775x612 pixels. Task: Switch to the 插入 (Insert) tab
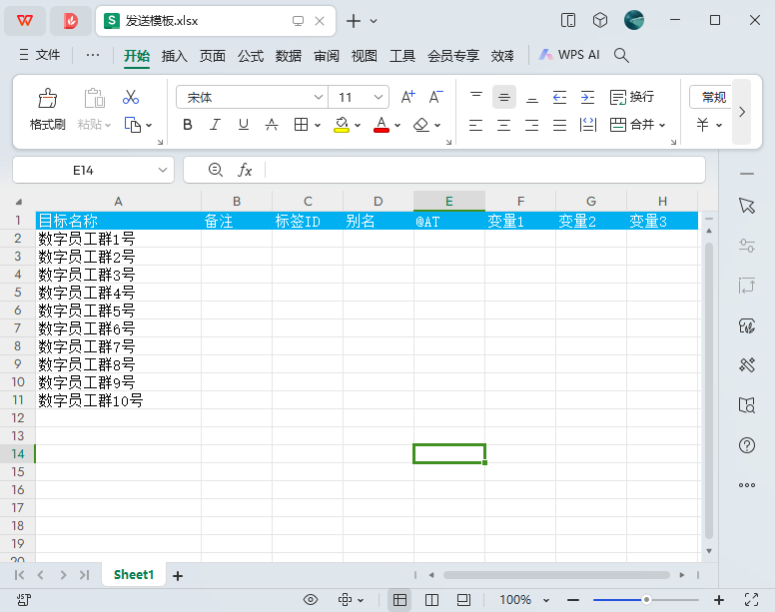[x=175, y=56]
